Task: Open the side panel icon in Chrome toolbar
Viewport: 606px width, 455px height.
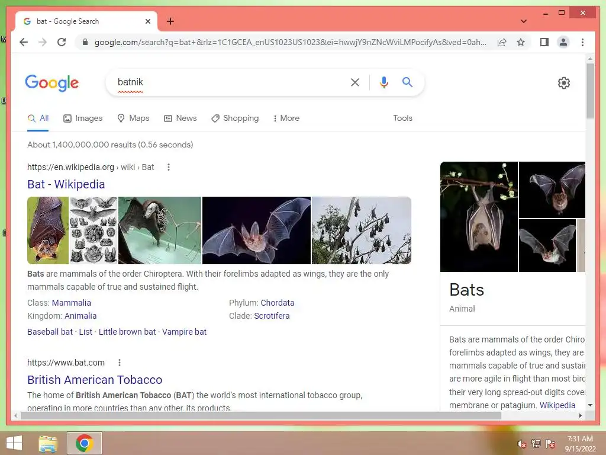Action: 544,42
